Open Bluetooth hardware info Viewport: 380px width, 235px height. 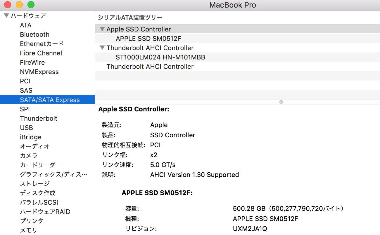pos(34,34)
